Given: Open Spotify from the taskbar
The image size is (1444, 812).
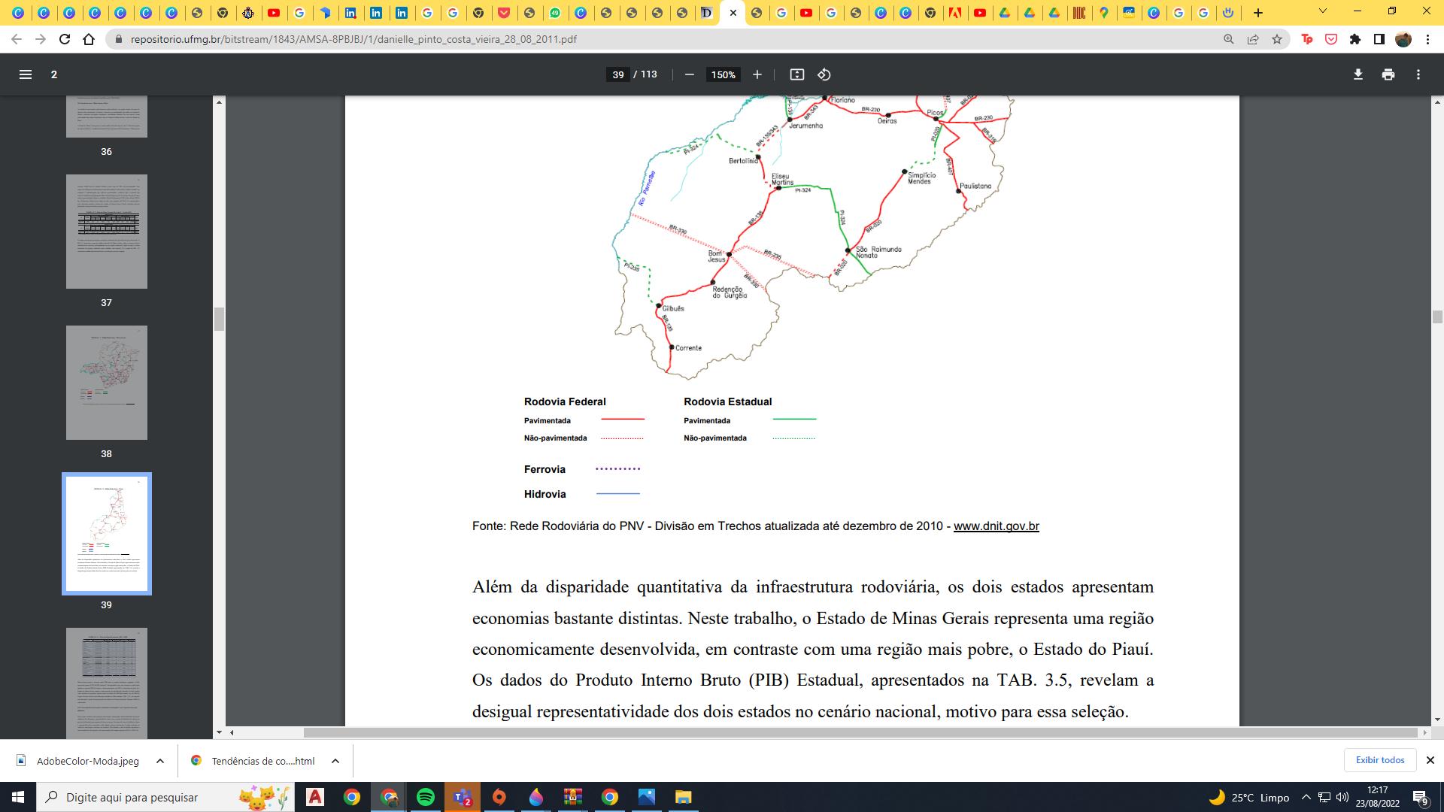Looking at the screenshot, I should pyautogui.click(x=426, y=797).
